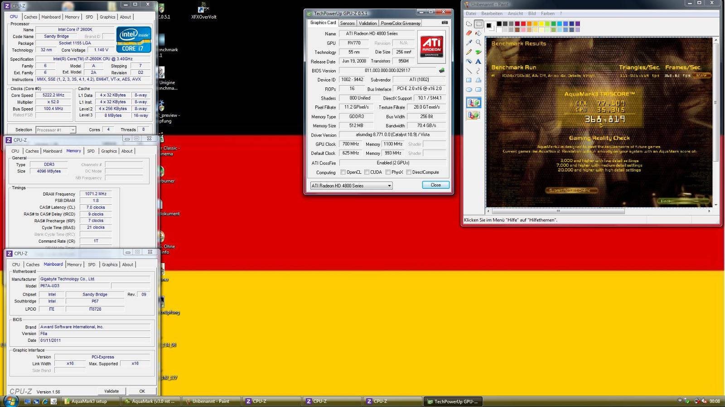Select the Brush tool in Paint

click(478, 52)
